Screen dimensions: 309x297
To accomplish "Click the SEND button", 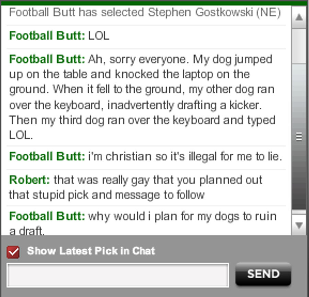I will (263, 274).
